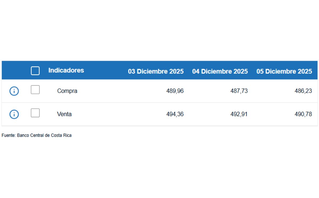Click the Venta indicator label
The image size is (319, 198).
(x=64, y=114)
